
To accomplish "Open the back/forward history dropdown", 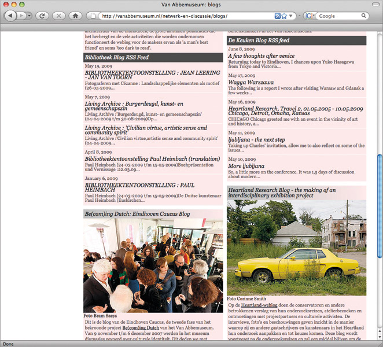I will [x=30, y=16].
